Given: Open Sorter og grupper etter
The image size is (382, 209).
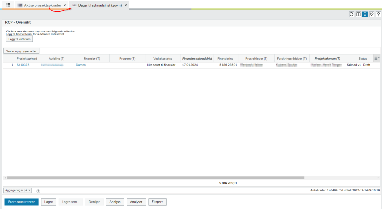Looking at the screenshot, I should (21, 51).
